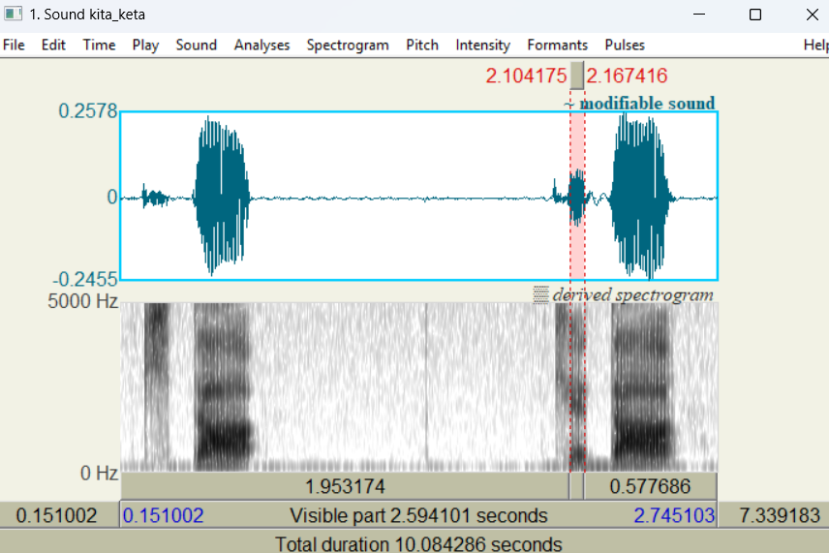Viewport: 829px width, 553px height.
Task: Open the Help menu
Action: 815,45
